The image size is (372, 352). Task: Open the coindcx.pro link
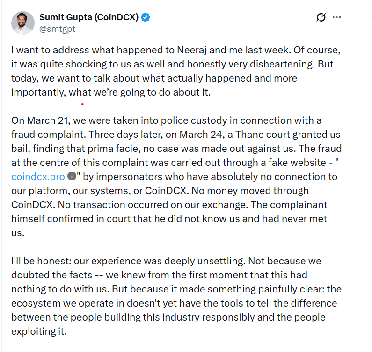(x=38, y=177)
